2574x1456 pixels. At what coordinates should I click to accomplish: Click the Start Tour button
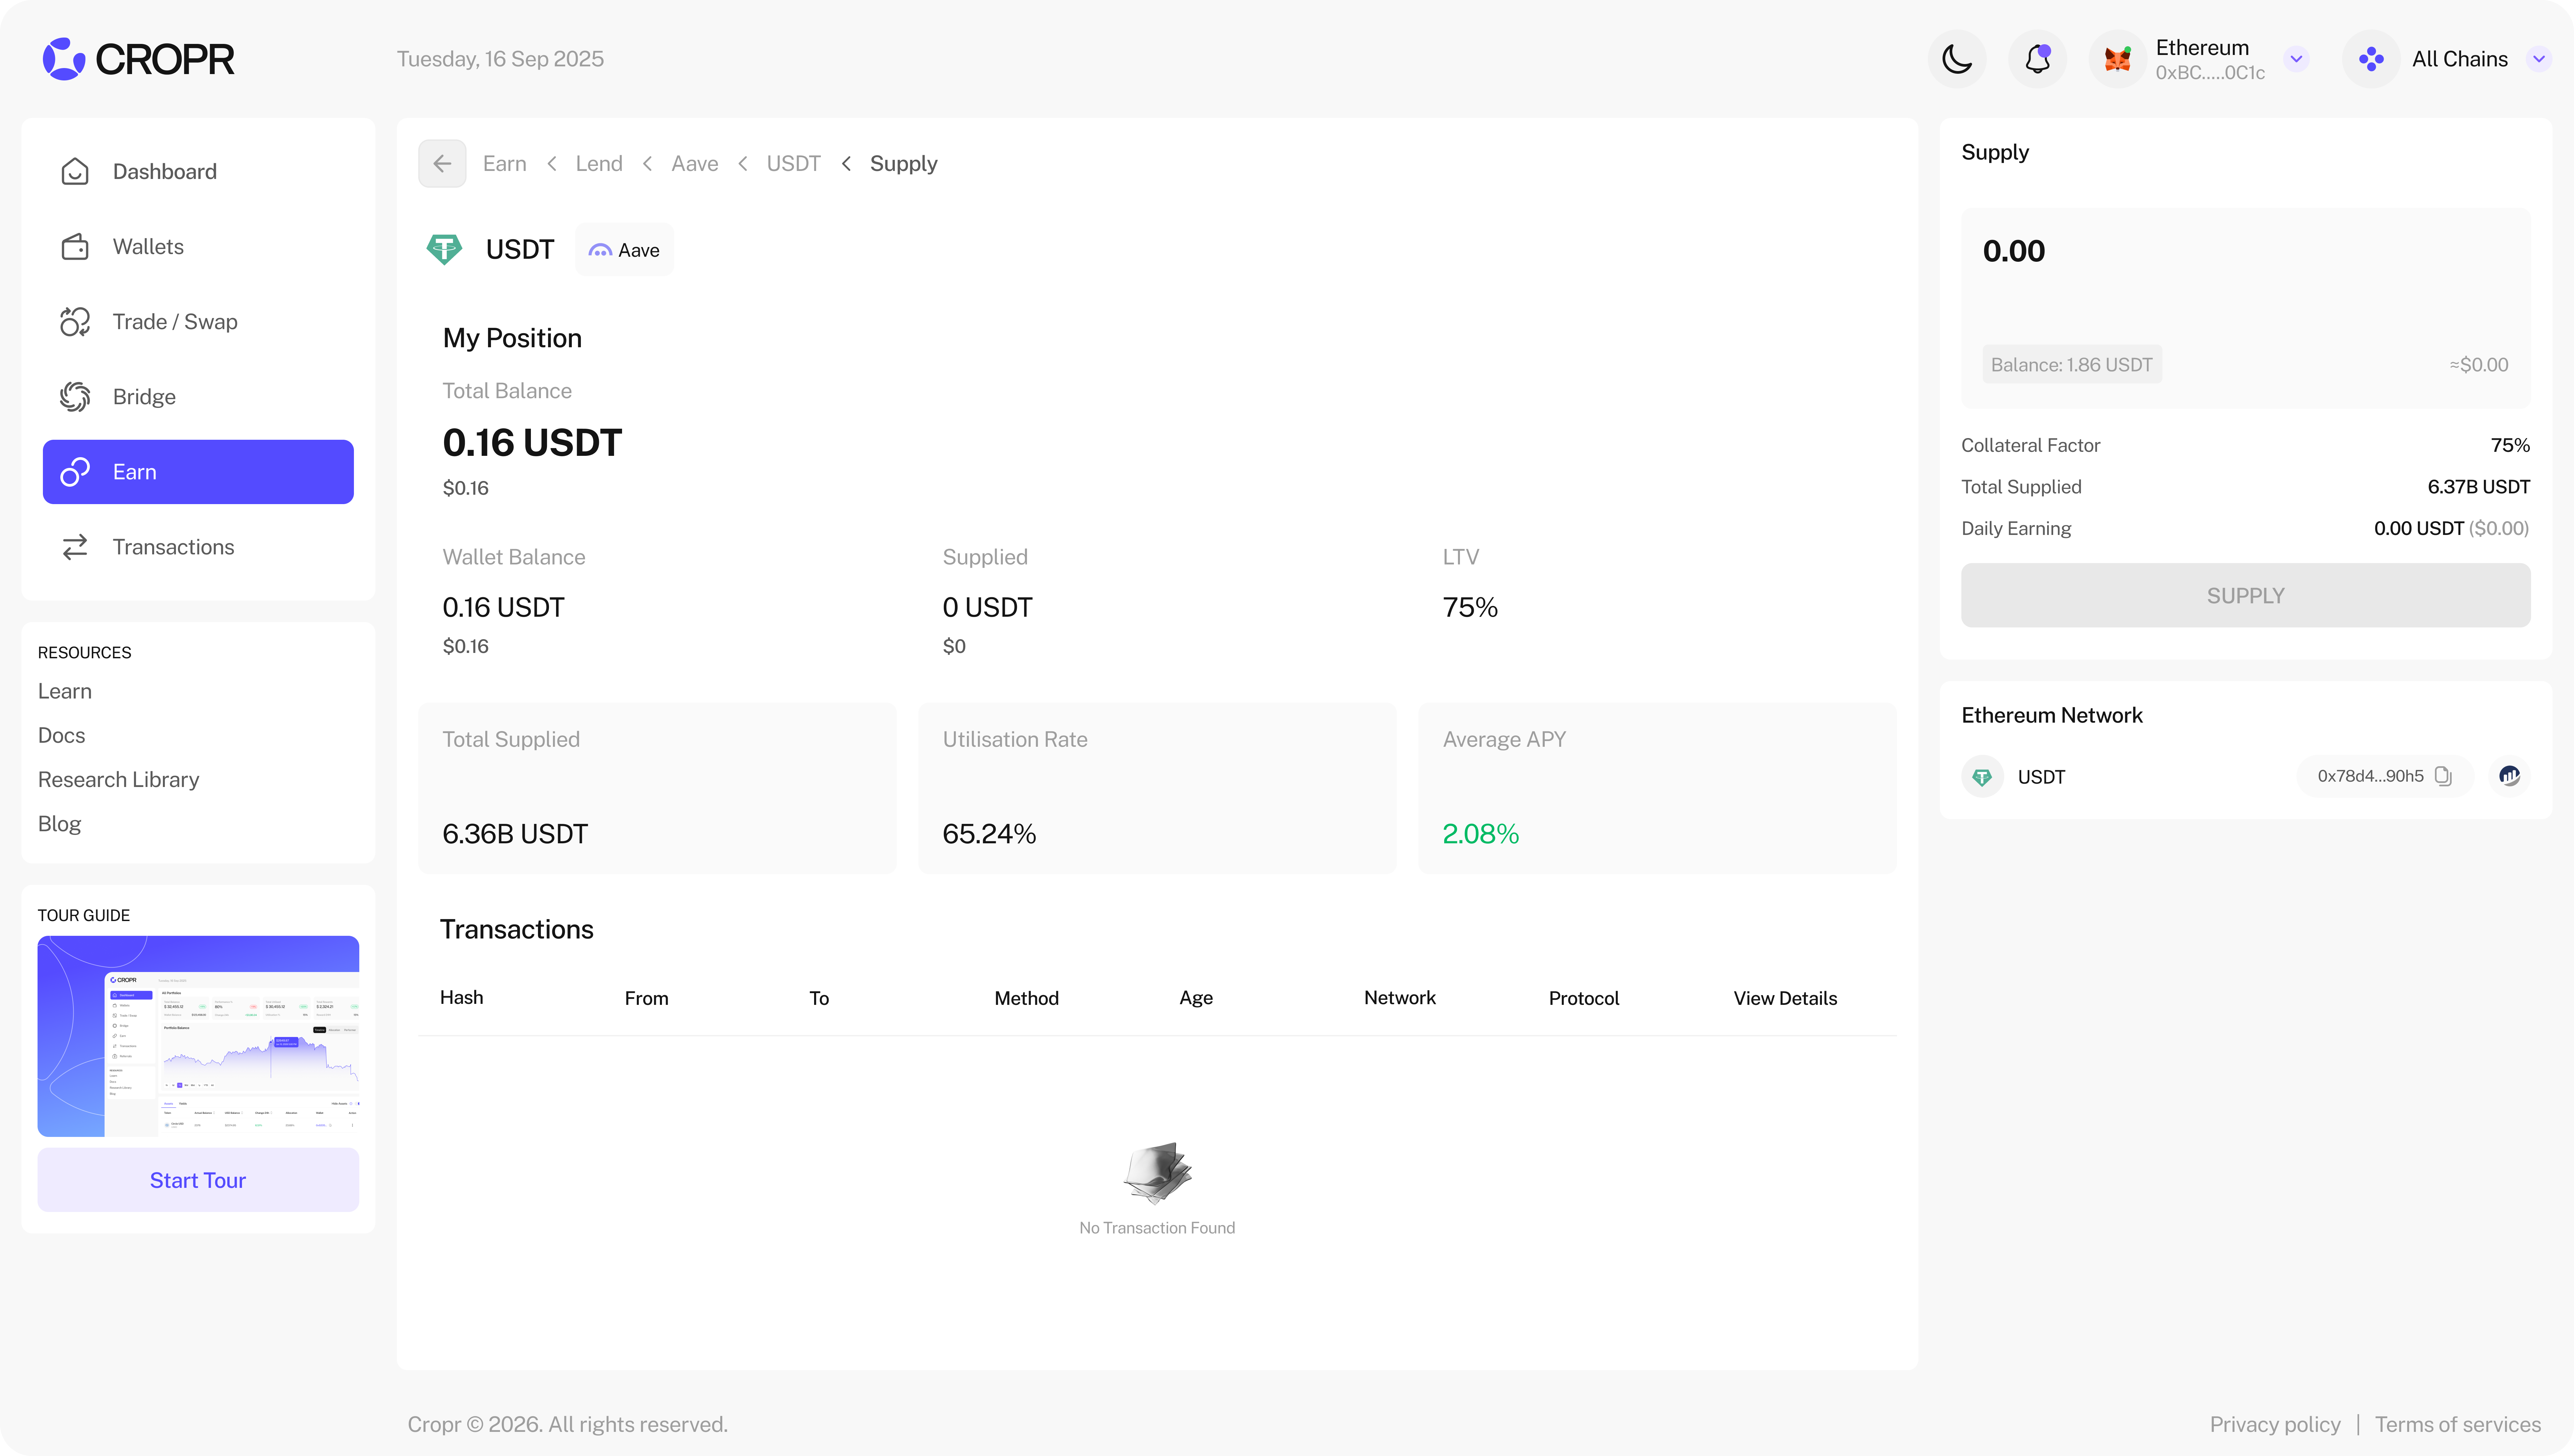198,1180
